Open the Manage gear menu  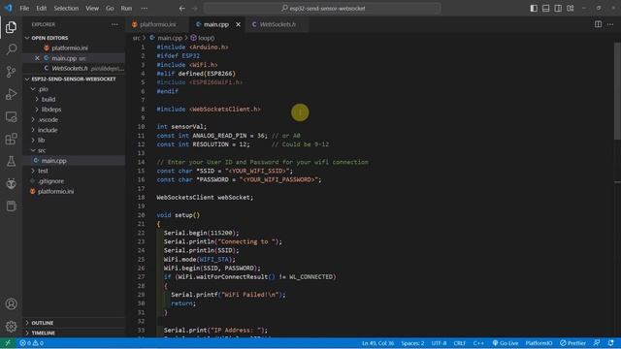tap(11, 326)
